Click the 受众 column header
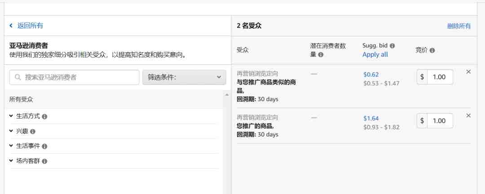The height and width of the screenshot is (194, 485). [242, 50]
